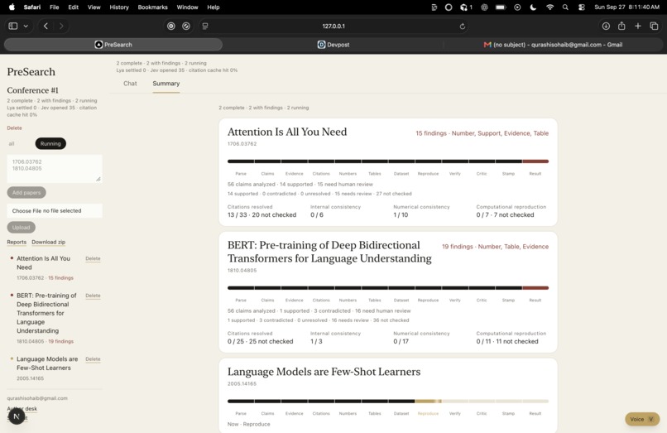Screen dimensions: 667x433
Task: Click the Wi-Fi status icon
Action: 549,7
